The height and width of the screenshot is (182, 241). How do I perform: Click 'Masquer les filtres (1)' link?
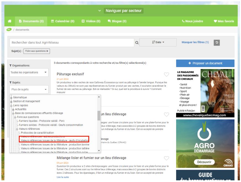pyautogui.click(x=195, y=42)
